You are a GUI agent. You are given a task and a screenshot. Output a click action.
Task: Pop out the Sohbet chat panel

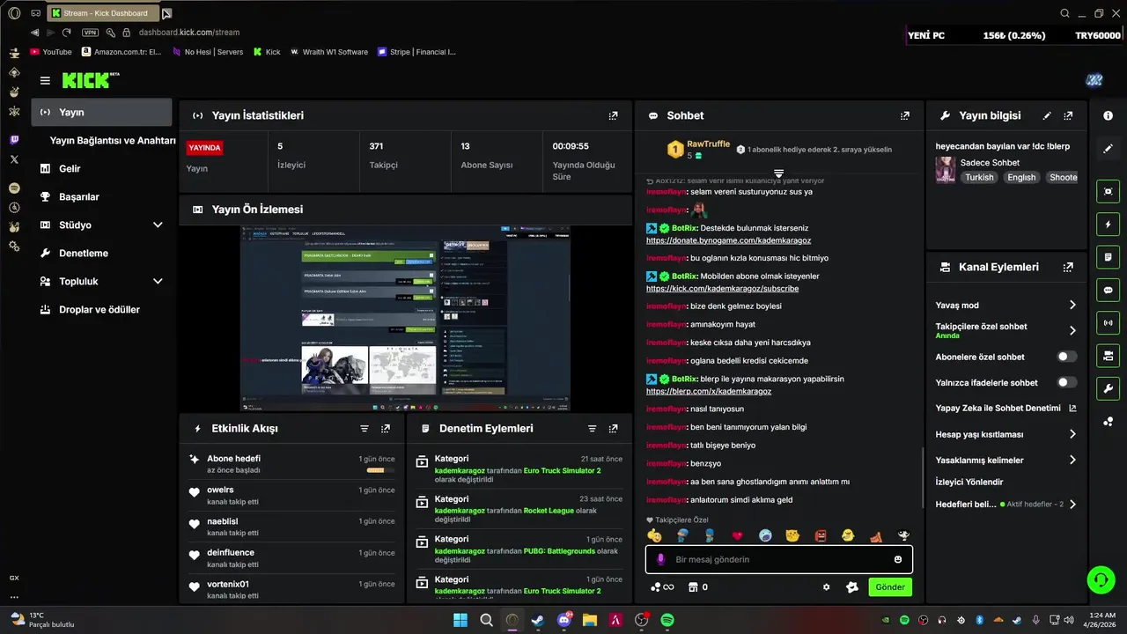point(904,115)
